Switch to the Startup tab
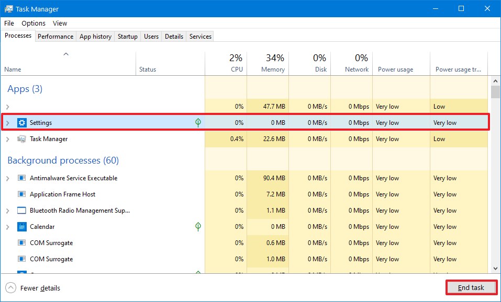 tap(128, 37)
